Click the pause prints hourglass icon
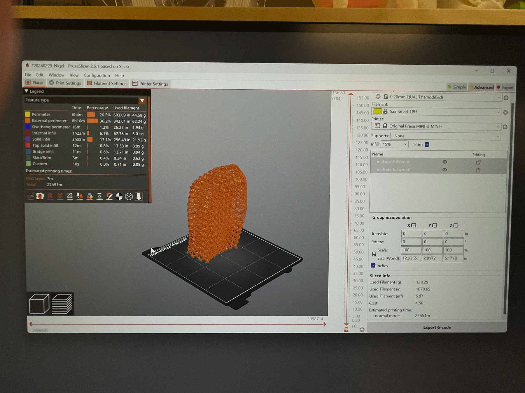Viewport: 525px width, 393px height. point(99,196)
